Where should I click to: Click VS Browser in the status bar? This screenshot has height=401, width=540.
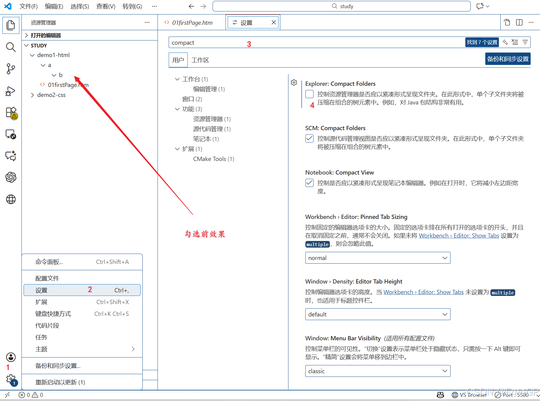[469, 395]
